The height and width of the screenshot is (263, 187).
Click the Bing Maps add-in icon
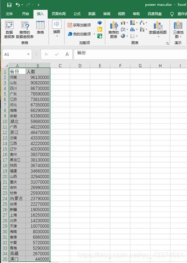pyautogui.click(x=100, y=29)
